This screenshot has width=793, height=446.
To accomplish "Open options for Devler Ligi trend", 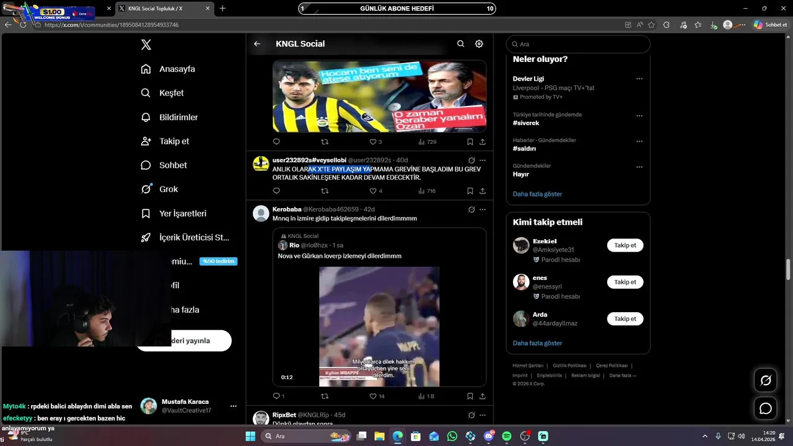I will coord(639,79).
